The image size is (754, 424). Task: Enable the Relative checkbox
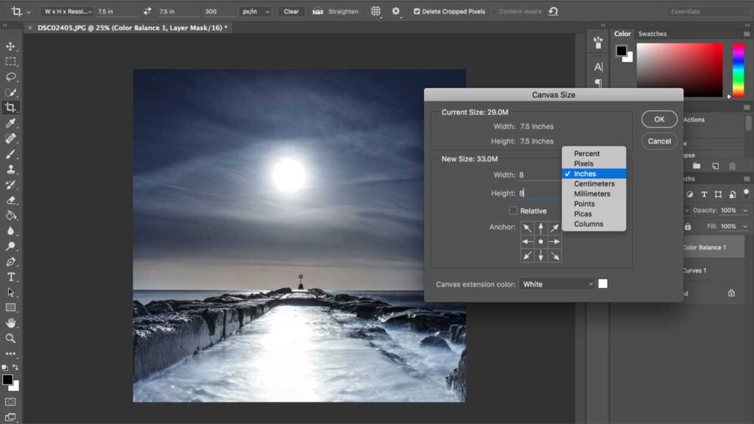point(513,211)
